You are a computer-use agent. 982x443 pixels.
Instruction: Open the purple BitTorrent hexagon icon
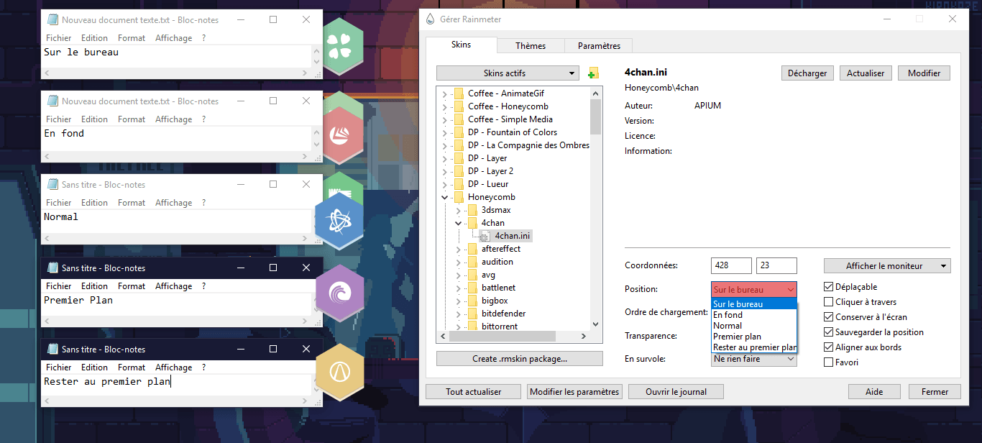click(339, 293)
